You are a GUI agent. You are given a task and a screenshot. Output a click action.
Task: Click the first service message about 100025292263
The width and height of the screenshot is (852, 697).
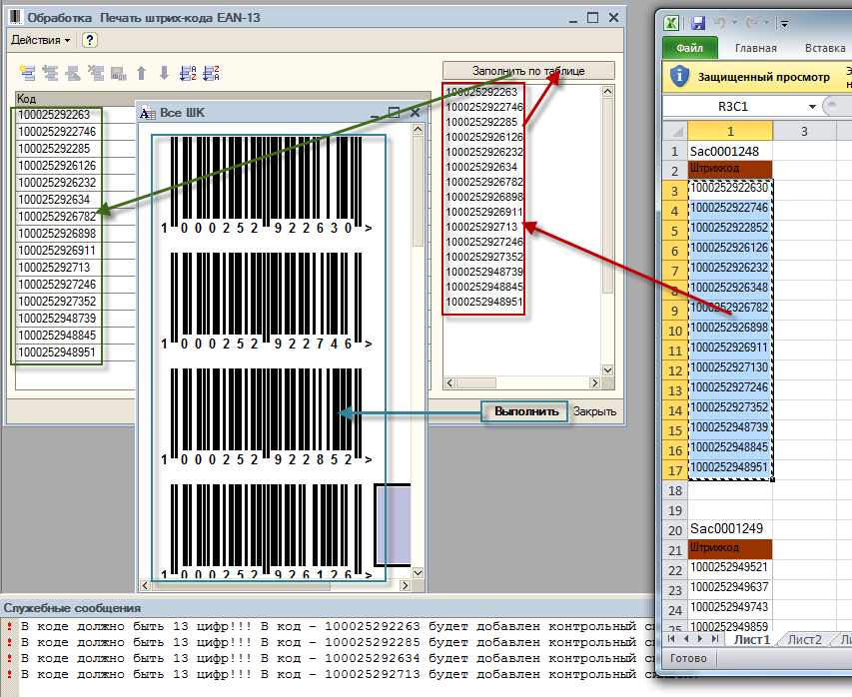point(337,626)
